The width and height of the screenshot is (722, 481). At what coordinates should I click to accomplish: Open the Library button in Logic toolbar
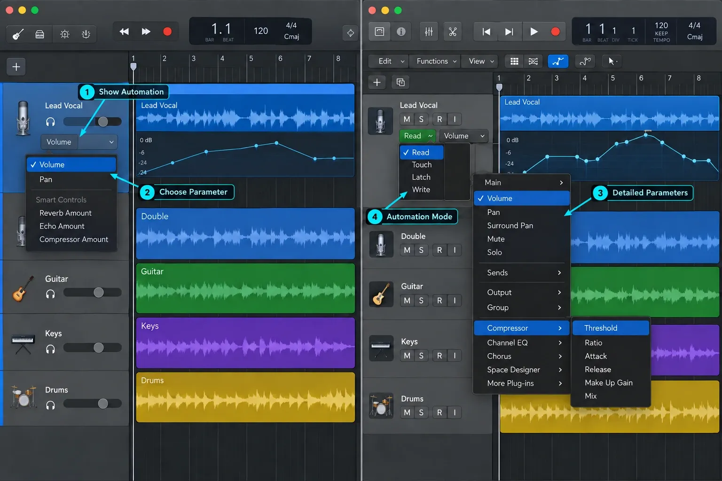coord(379,31)
